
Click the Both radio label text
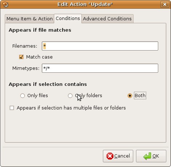[x=140, y=96]
